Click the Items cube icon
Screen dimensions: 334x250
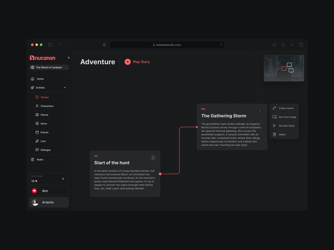[37, 123]
